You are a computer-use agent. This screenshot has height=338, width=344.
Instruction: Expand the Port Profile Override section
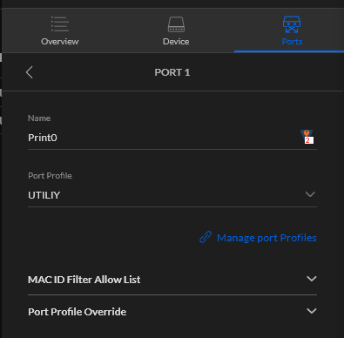click(172, 312)
